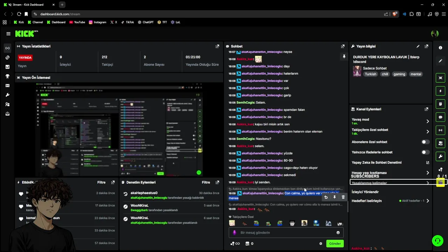Pop out the Sohbet chat panel
Screen dimensions: 448x252
343,46
